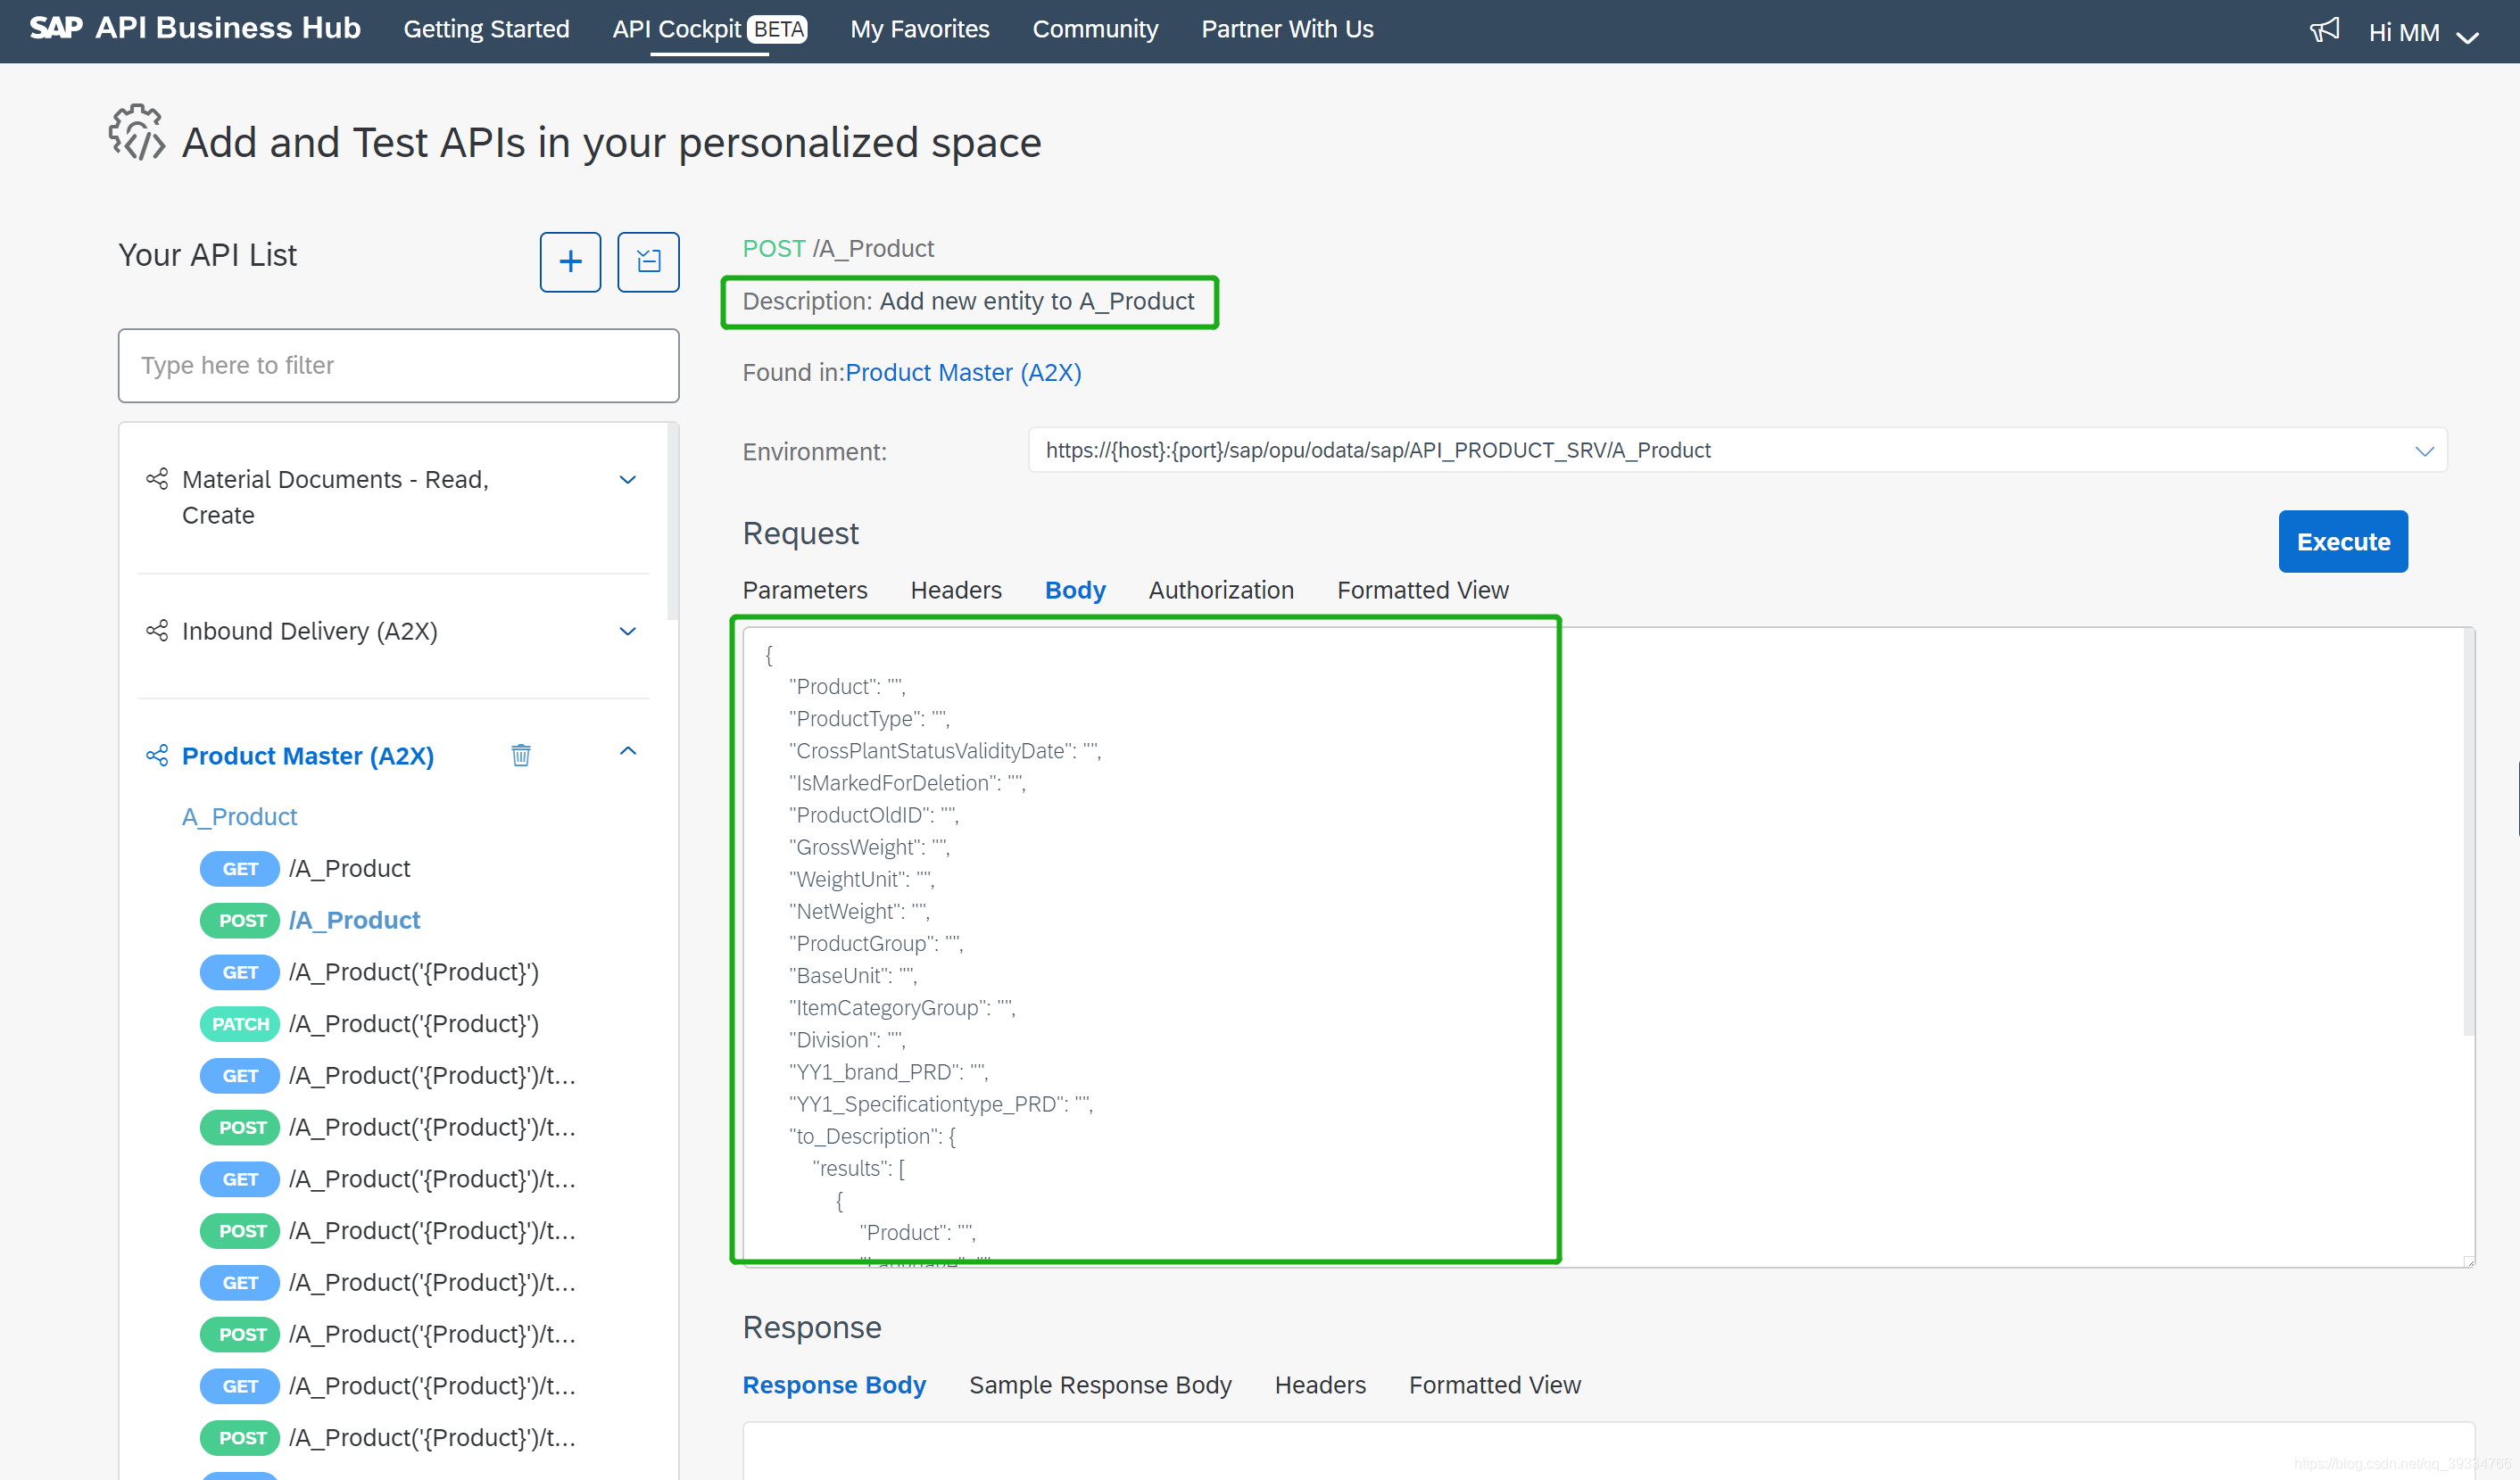This screenshot has height=1480, width=2520.
Task: Click the "YY1_brand_PRD" line in body
Action: [888, 1071]
